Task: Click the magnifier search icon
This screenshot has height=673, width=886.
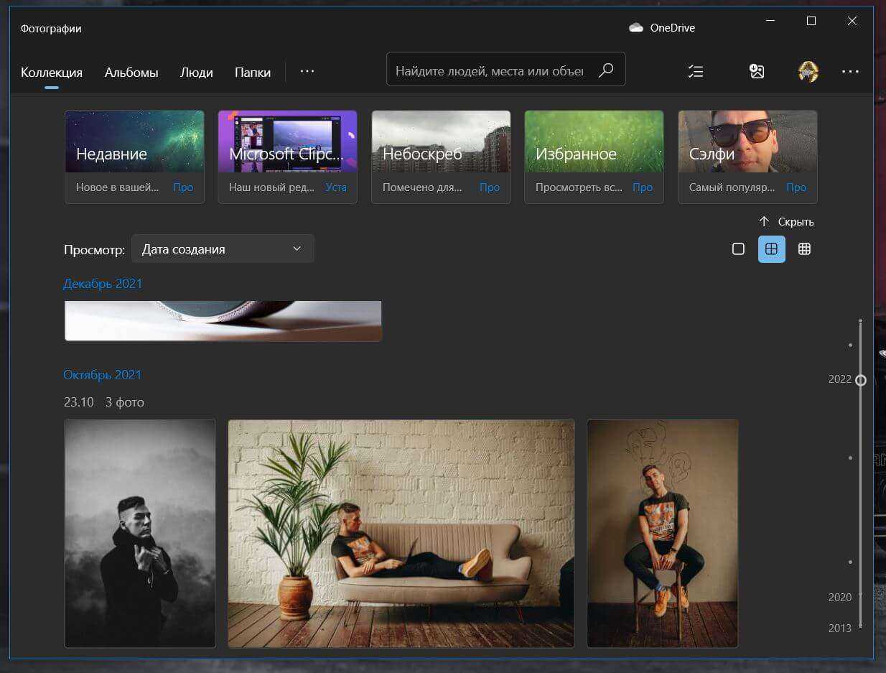Action: point(606,70)
